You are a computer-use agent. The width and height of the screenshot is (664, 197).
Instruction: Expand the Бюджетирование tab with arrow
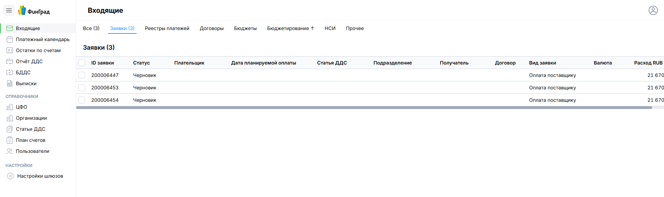pyautogui.click(x=290, y=28)
